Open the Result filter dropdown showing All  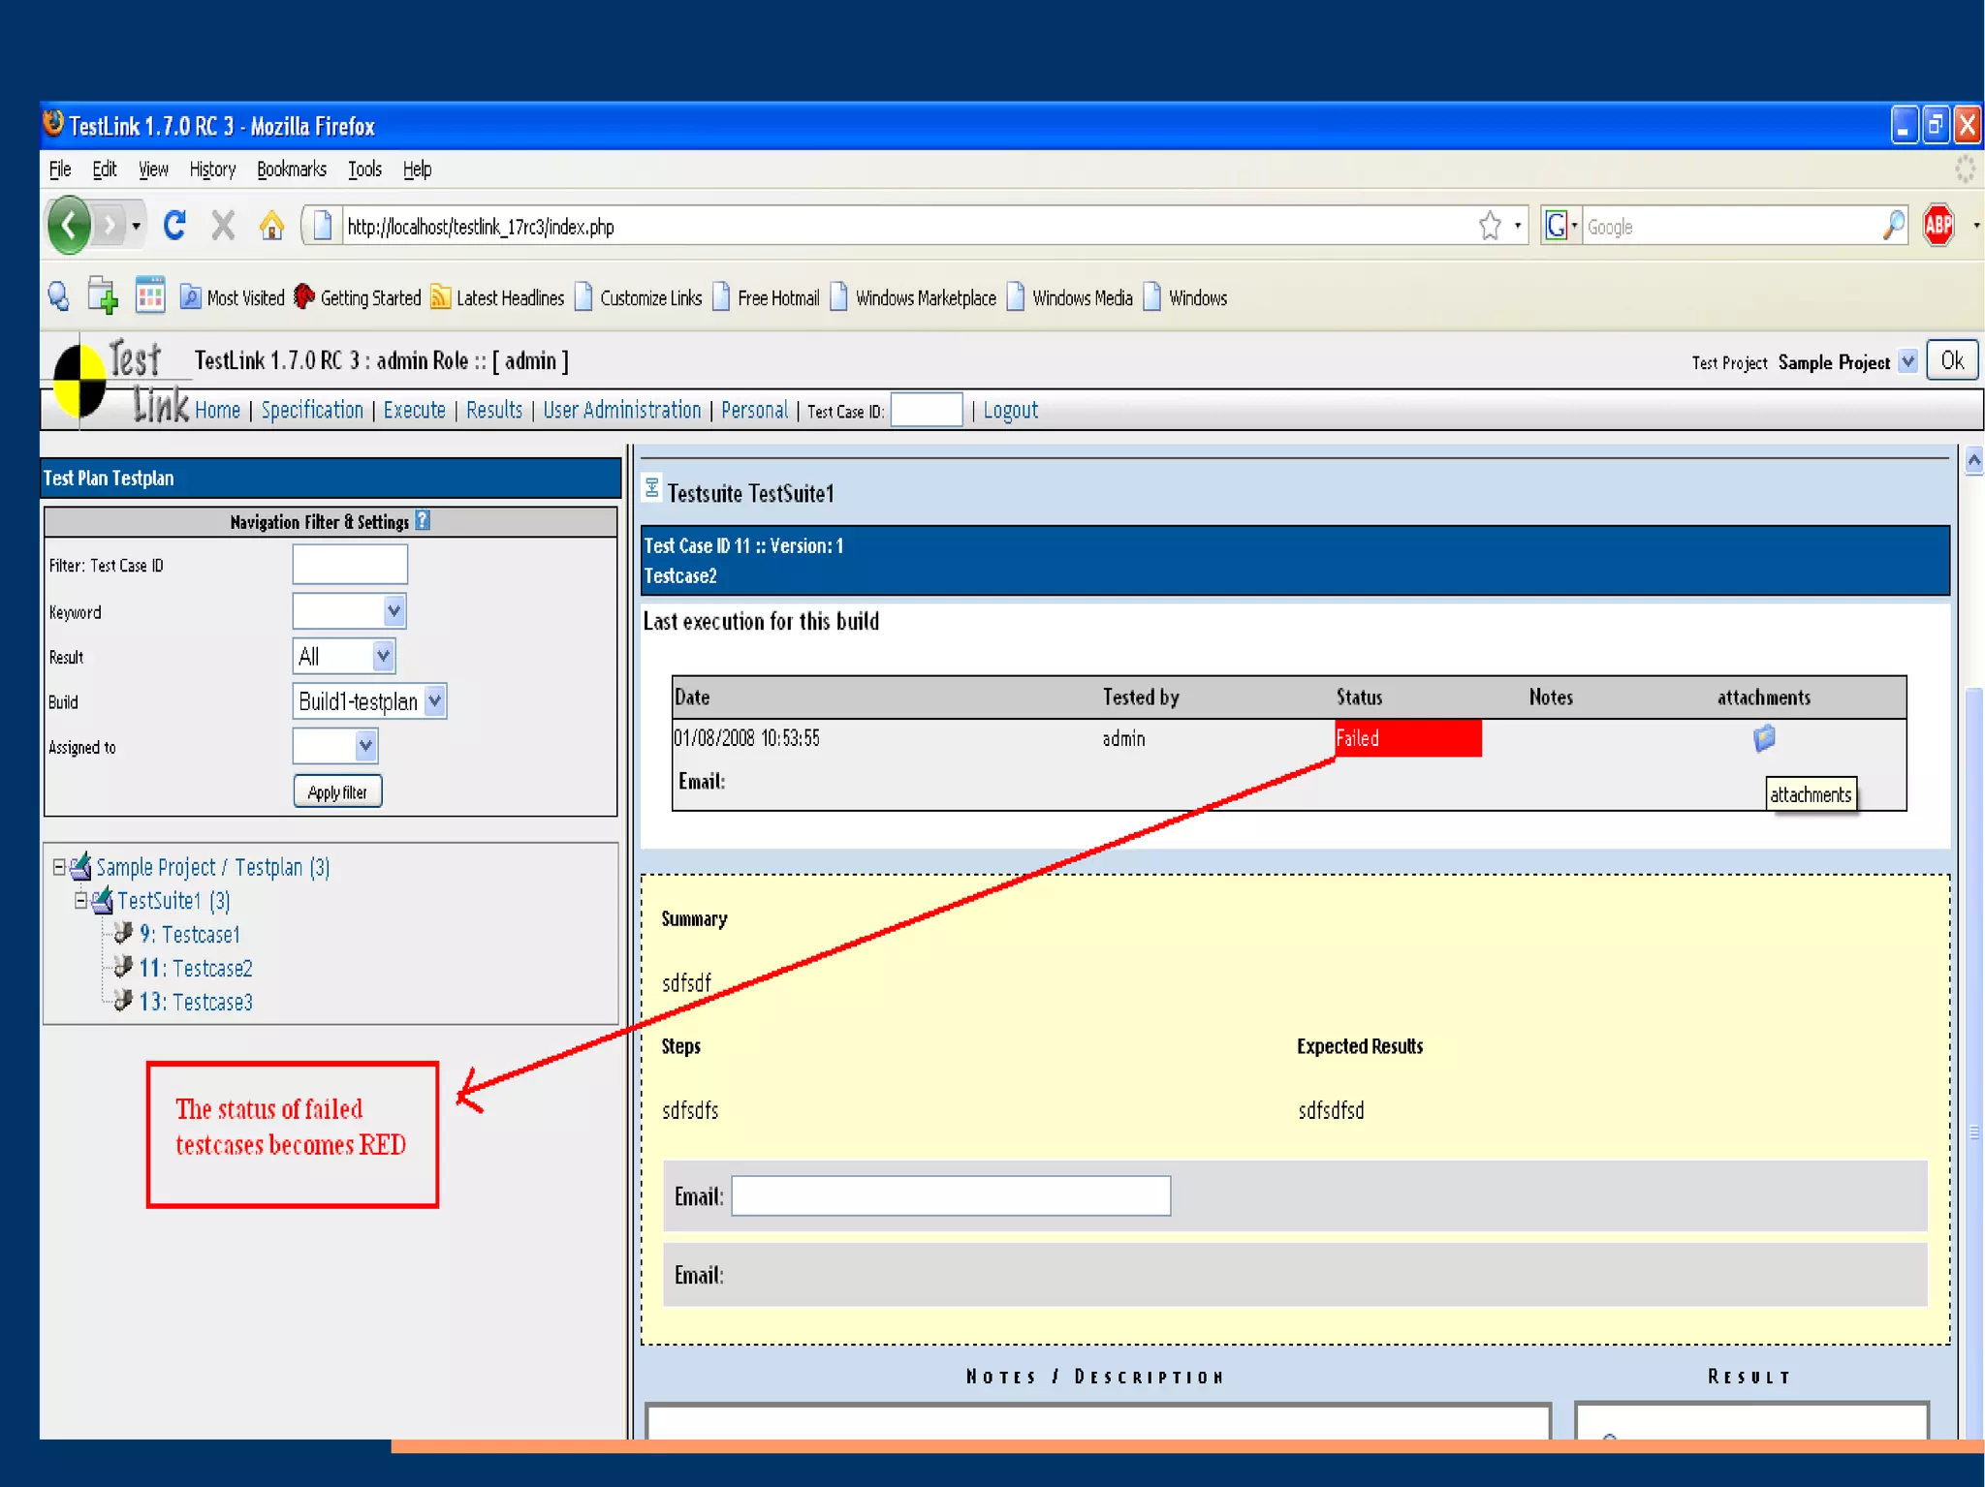coord(343,656)
